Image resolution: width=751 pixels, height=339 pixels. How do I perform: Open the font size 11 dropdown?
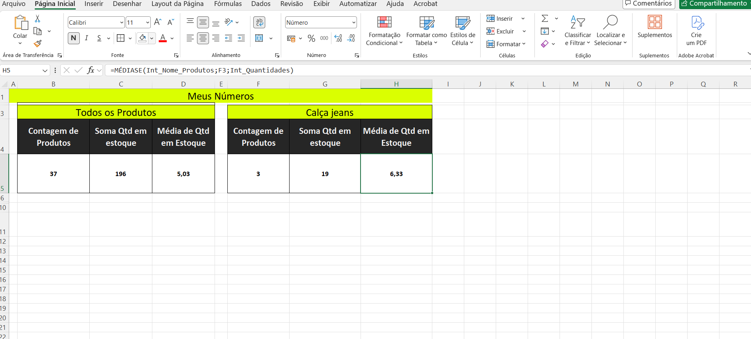[148, 23]
